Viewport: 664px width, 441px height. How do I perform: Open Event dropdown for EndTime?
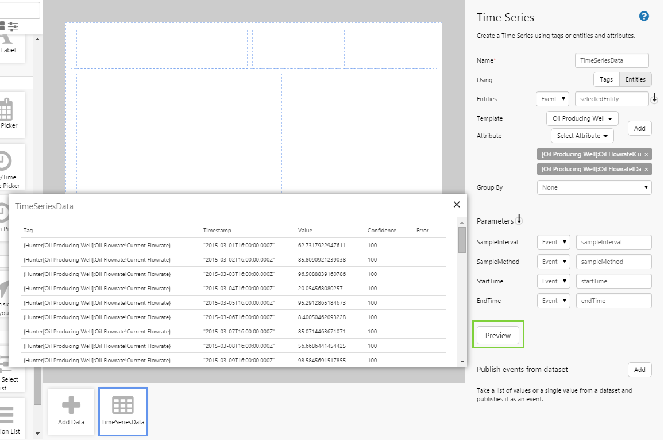point(553,301)
